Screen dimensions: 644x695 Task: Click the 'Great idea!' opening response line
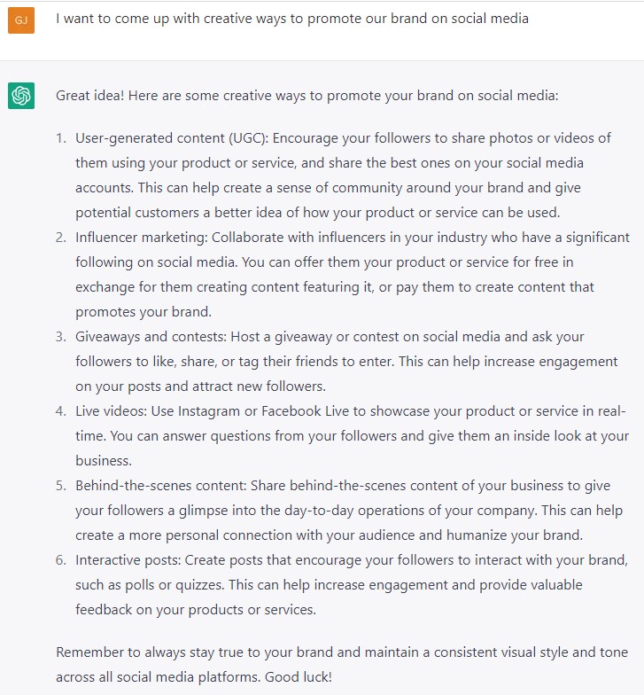(x=306, y=96)
